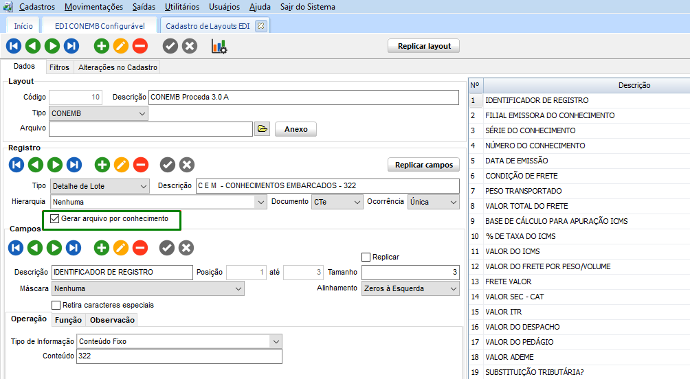Click the Replicar layout button

click(x=424, y=46)
